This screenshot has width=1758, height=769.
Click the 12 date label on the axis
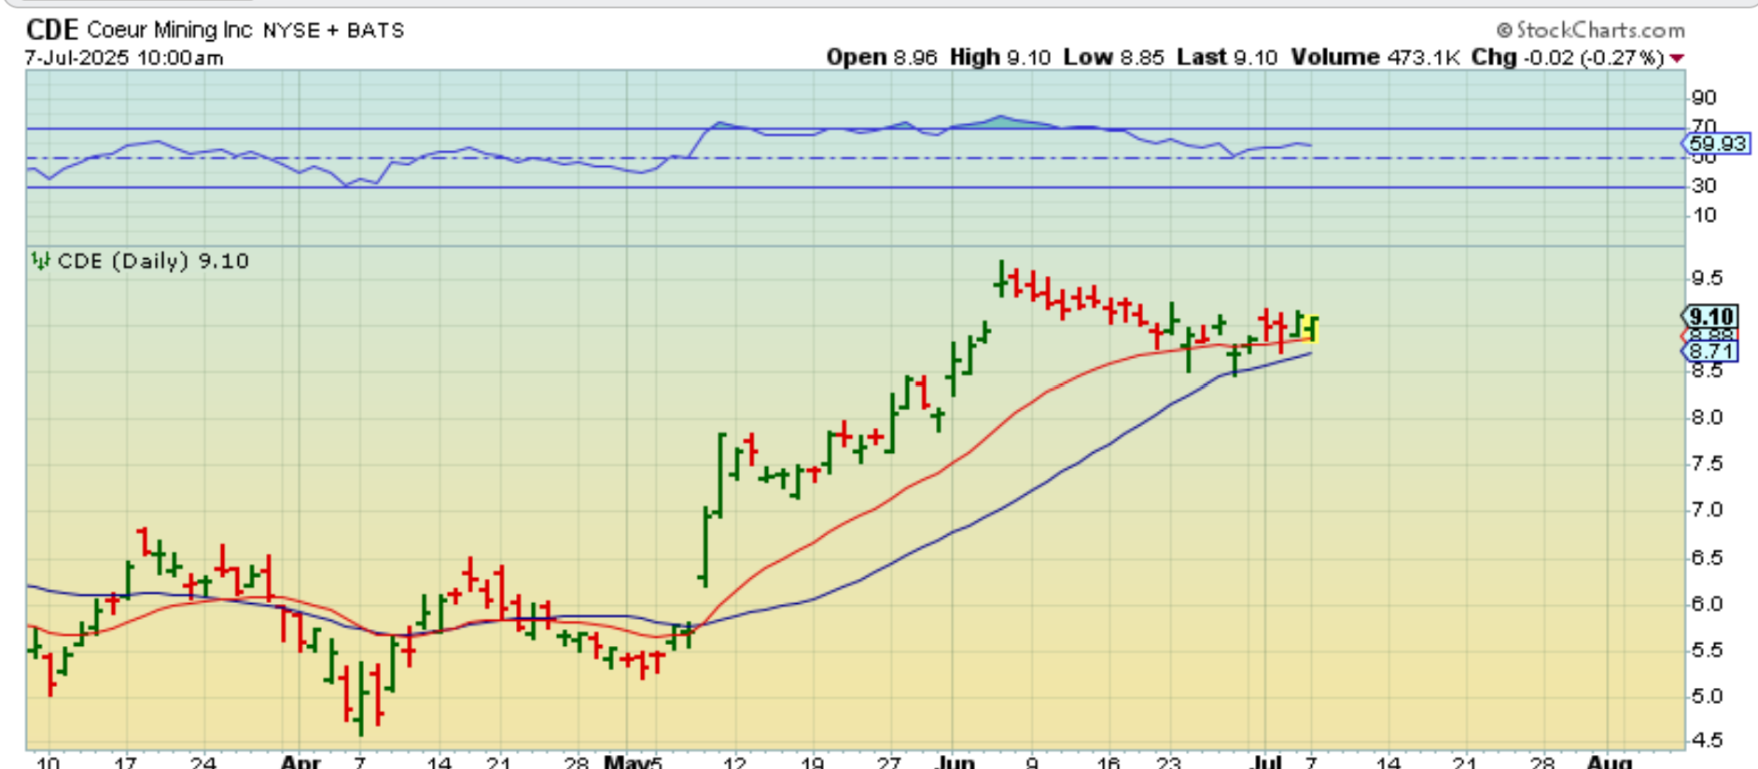click(x=735, y=762)
